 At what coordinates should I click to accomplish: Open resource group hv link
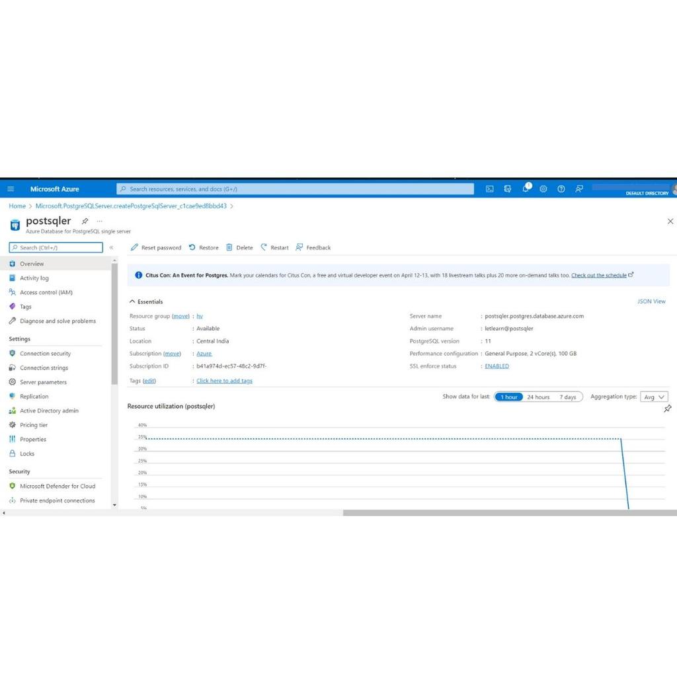[200, 316]
